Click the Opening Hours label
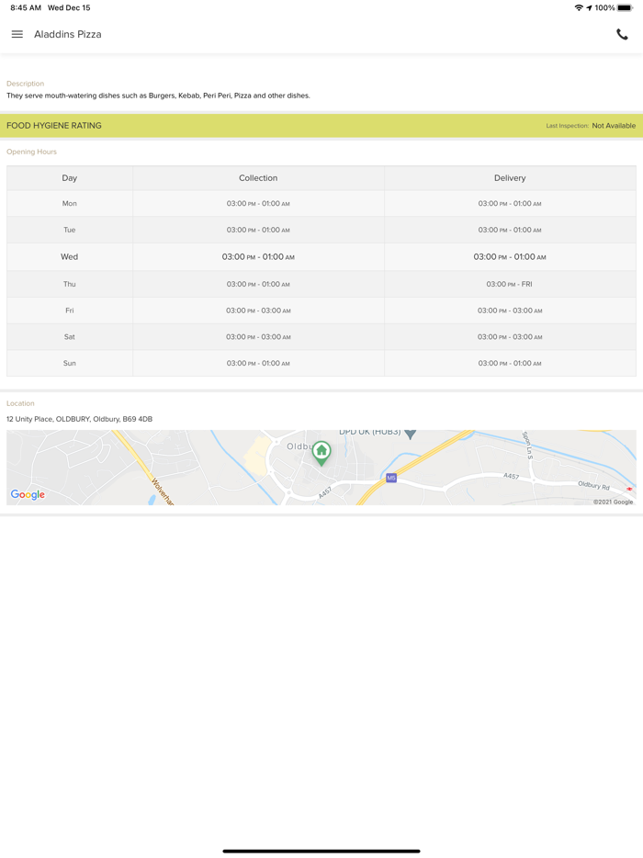643x858 pixels. coord(31,152)
